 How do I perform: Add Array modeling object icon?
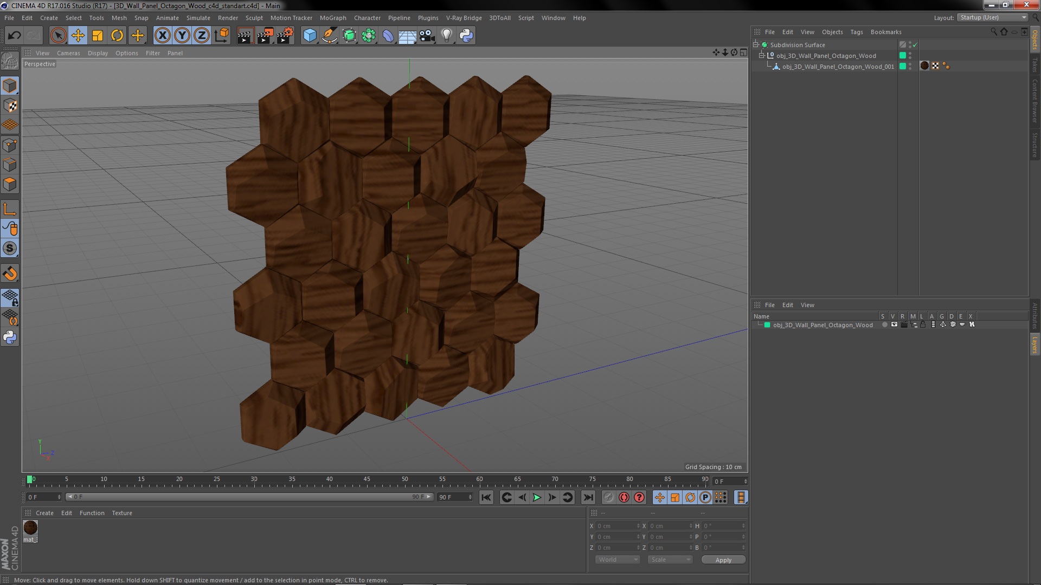click(x=369, y=36)
